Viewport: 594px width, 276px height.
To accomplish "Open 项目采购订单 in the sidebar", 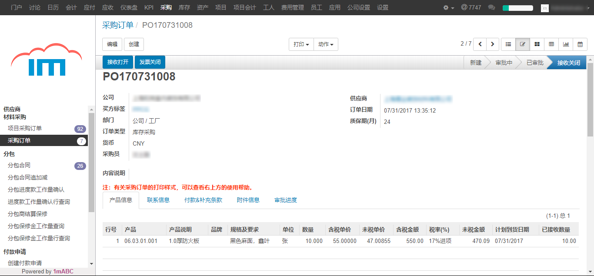I will click(25, 129).
